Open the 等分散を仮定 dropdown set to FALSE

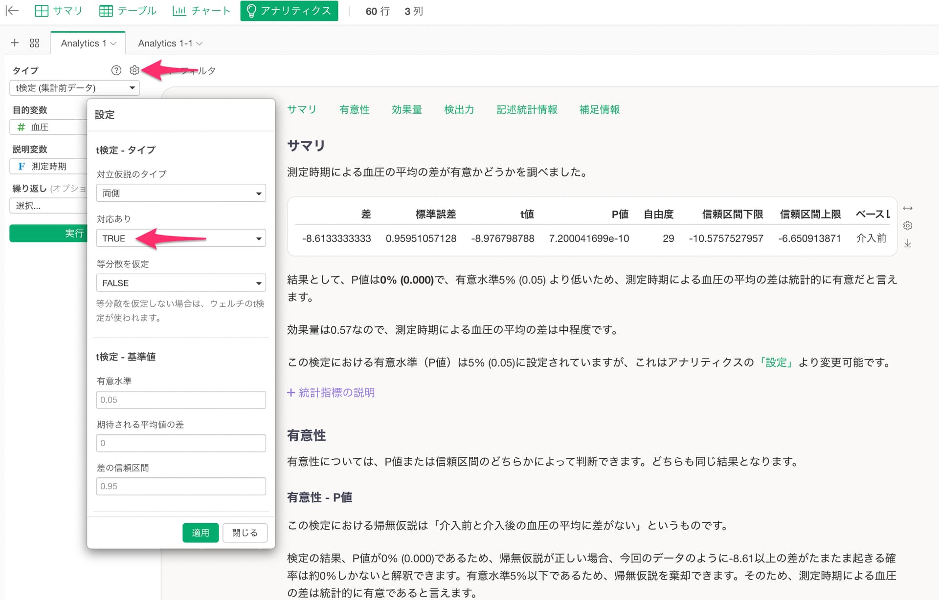[180, 283]
